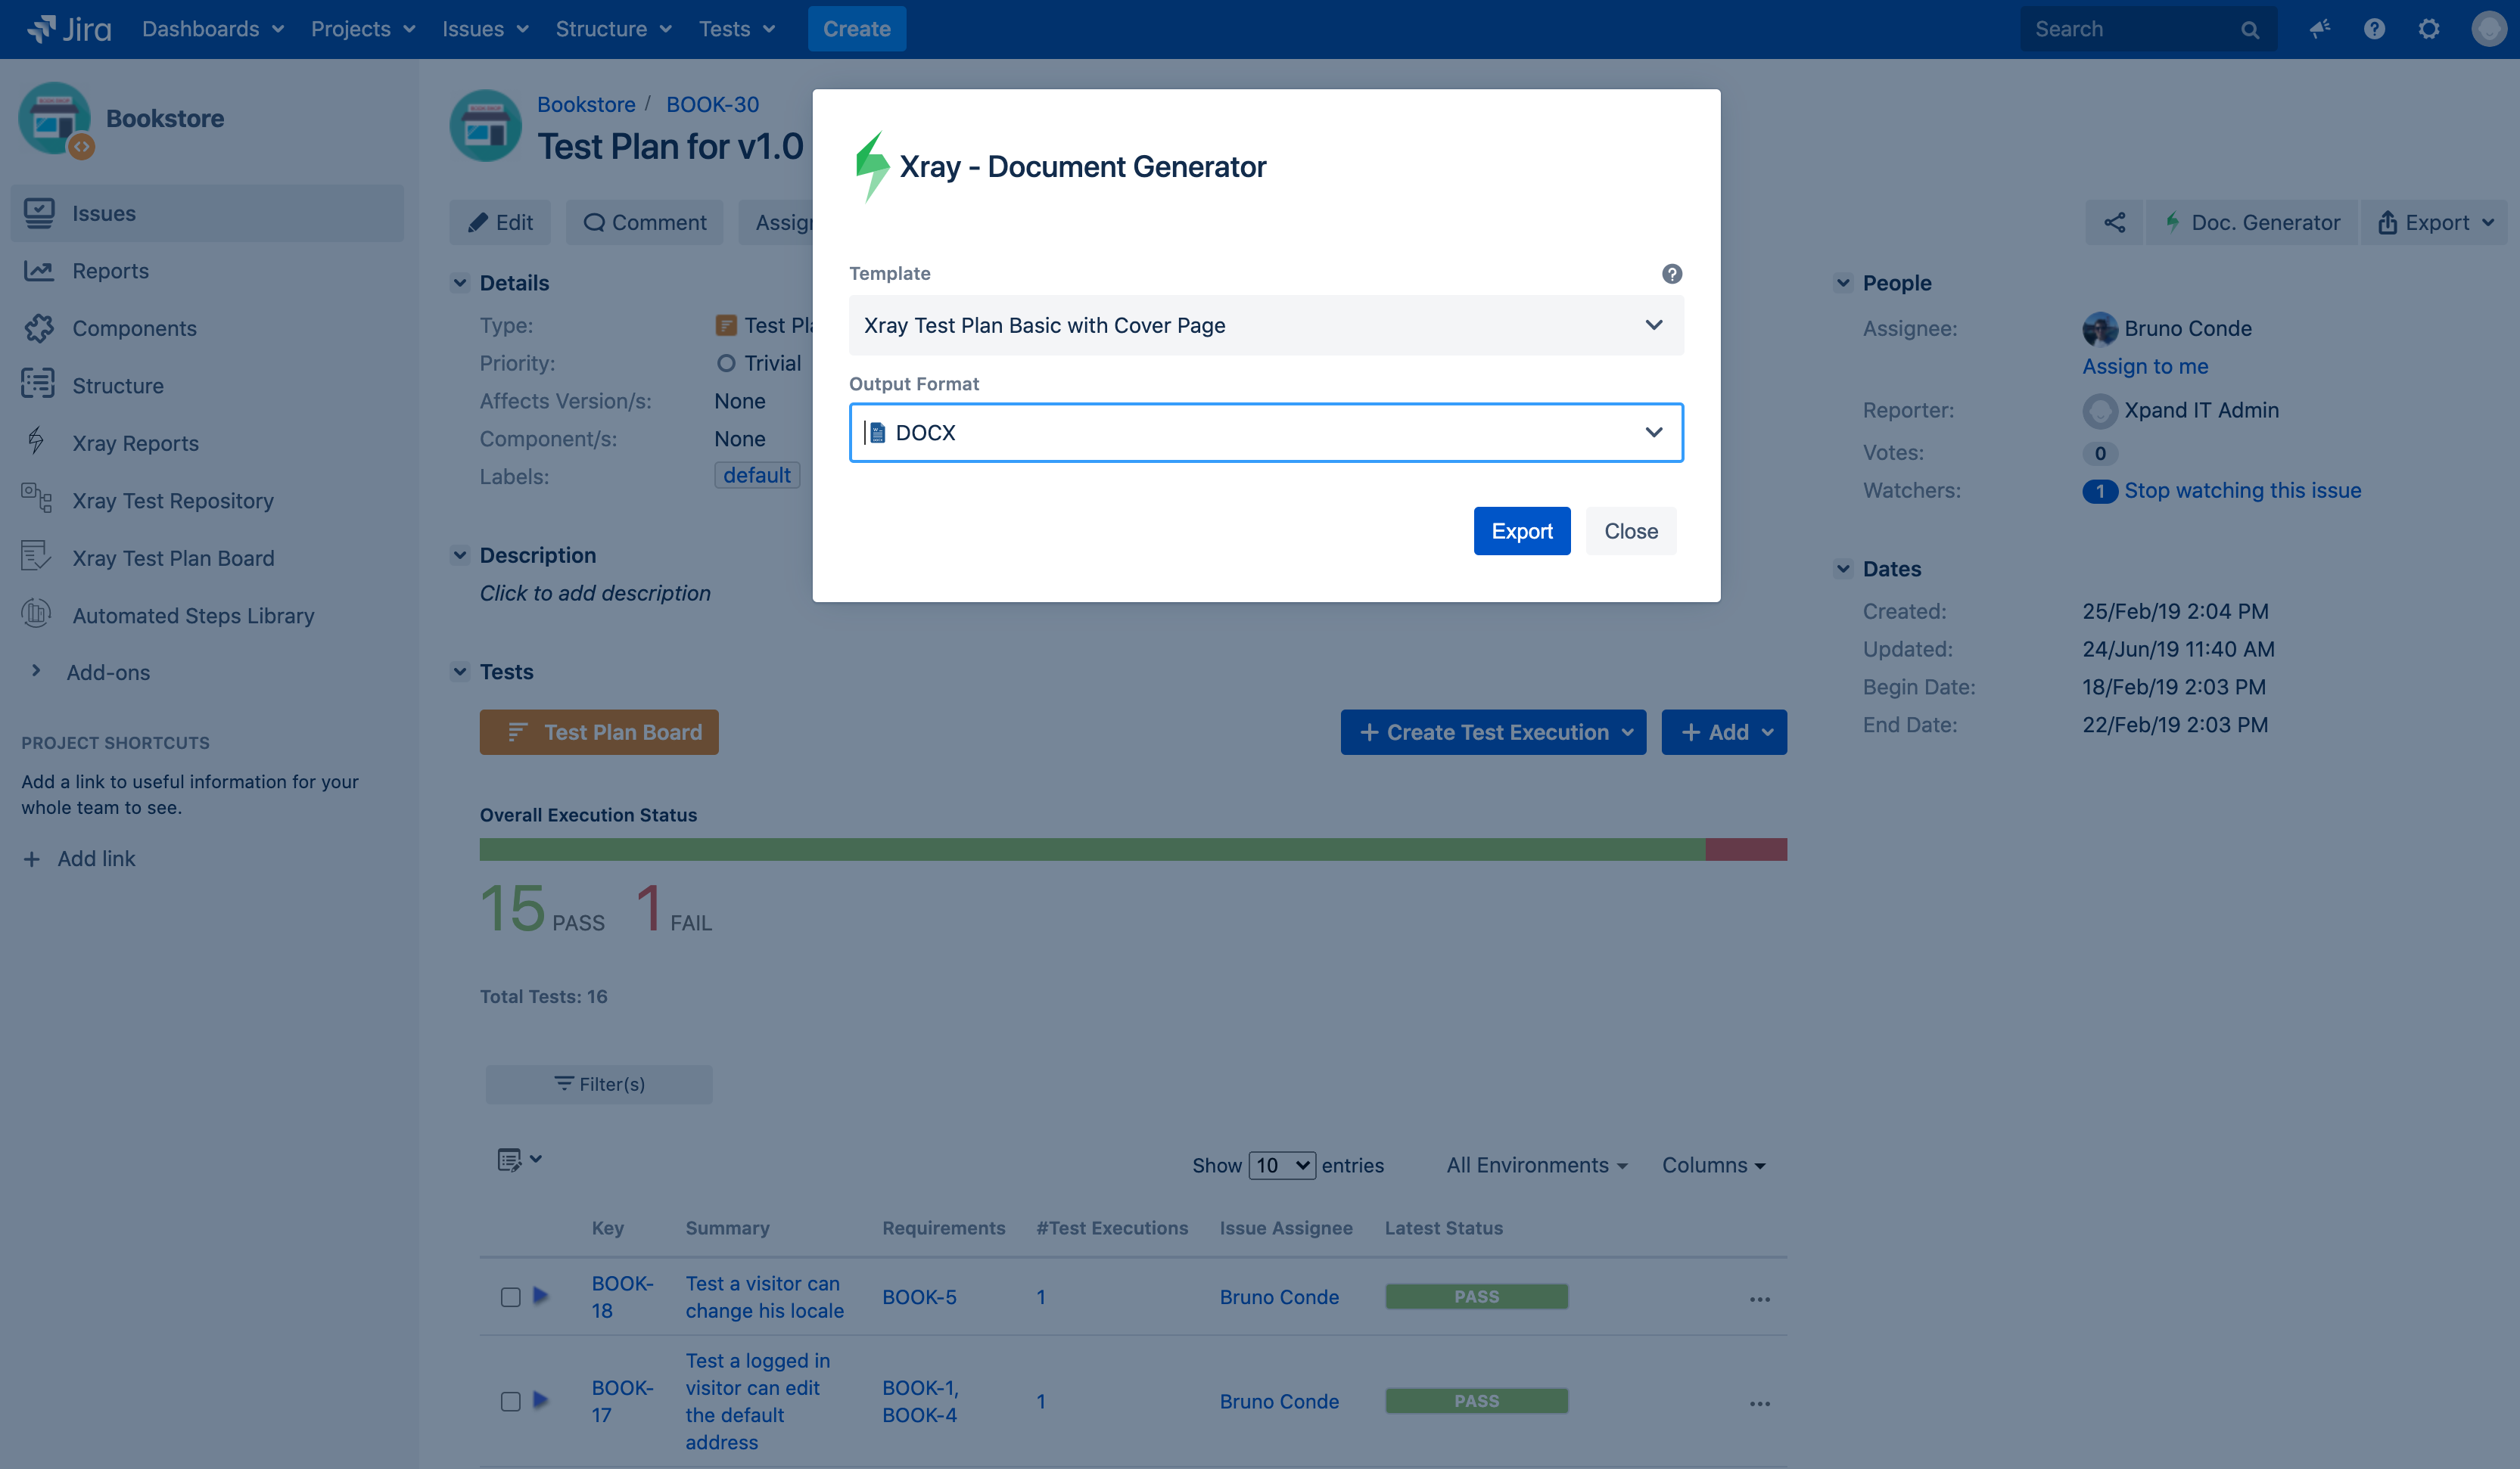Viewport: 2520px width, 1469px height.
Task: Open the Structure top menu
Action: 613,29
